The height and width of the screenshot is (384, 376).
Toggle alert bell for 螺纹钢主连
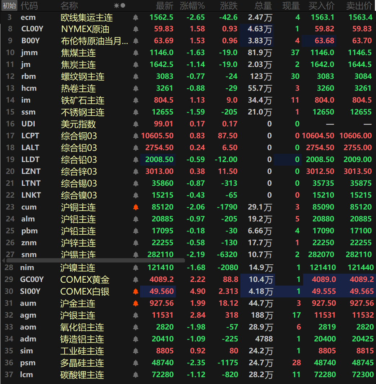click(x=136, y=76)
